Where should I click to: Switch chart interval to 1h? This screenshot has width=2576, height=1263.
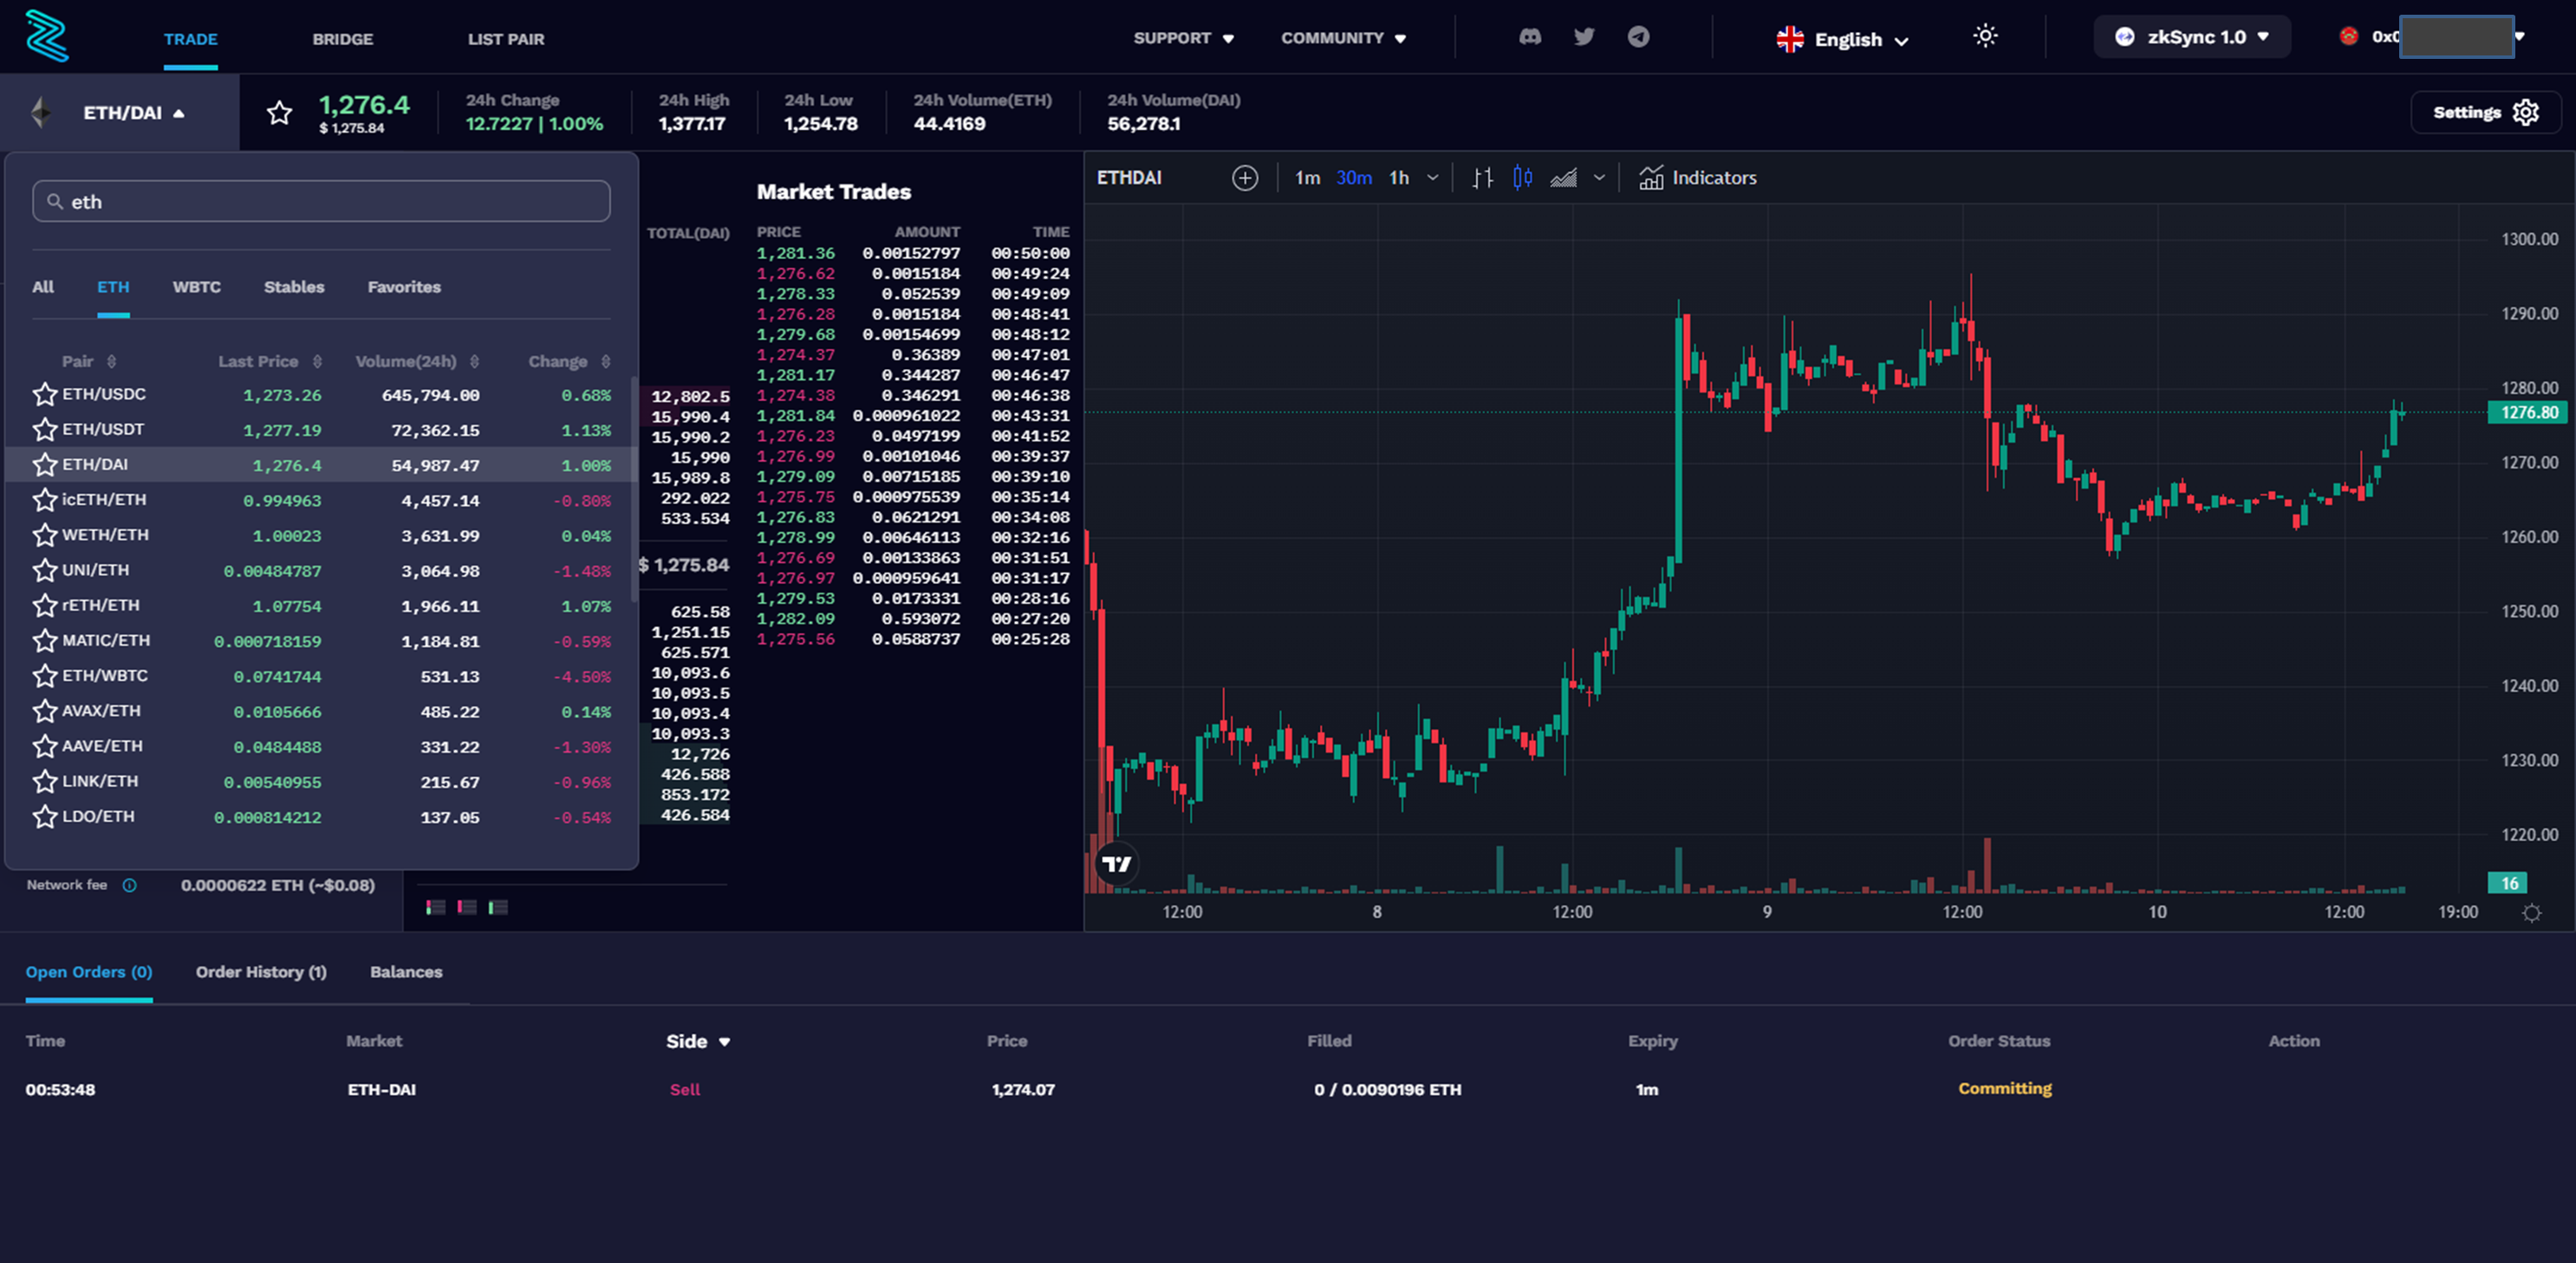[1398, 178]
